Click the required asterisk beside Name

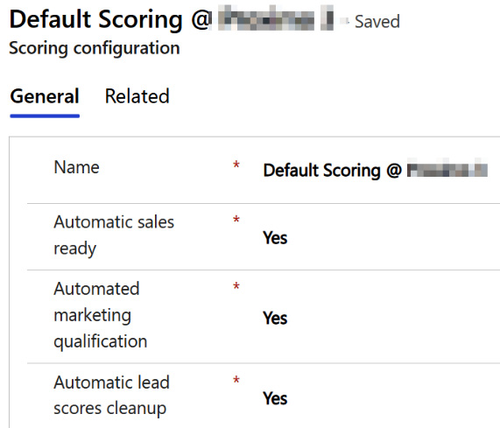pyautogui.click(x=236, y=165)
